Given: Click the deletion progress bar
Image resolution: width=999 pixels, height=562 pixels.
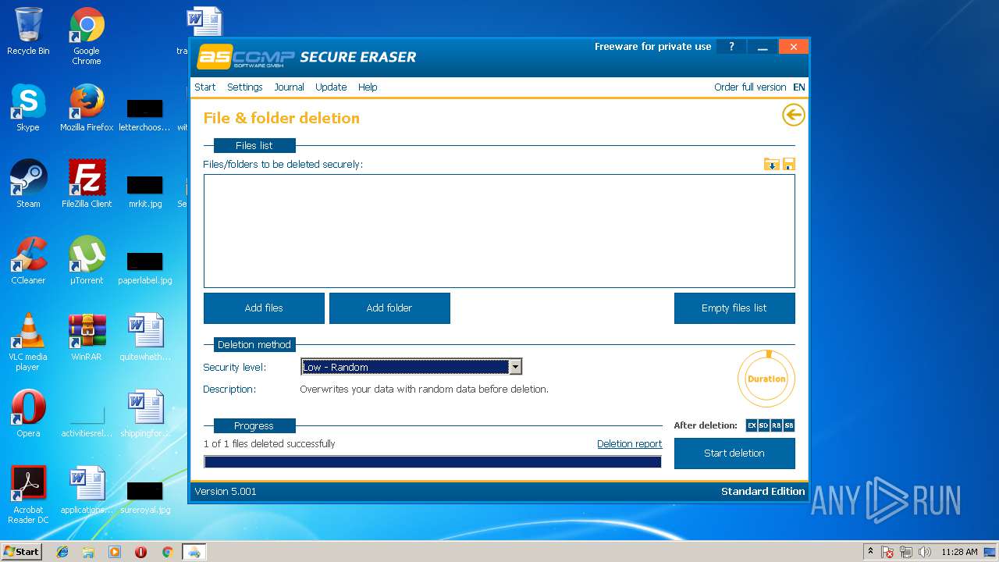Looking at the screenshot, I should coord(432,462).
